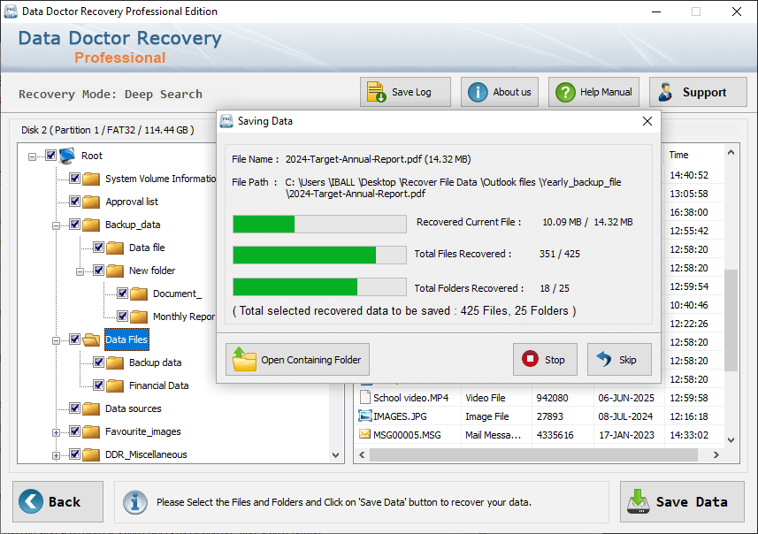The height and width of the screenshot is (534, 758).
Task: Click the red Stop icon
Action: 530,359
